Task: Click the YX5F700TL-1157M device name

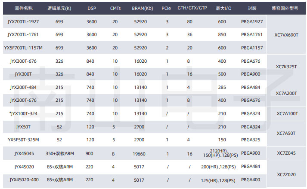Action: coord(23,48)
